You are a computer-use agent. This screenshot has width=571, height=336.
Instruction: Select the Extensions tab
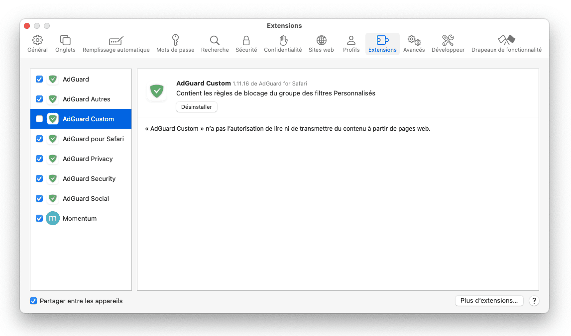click(382, 44)
